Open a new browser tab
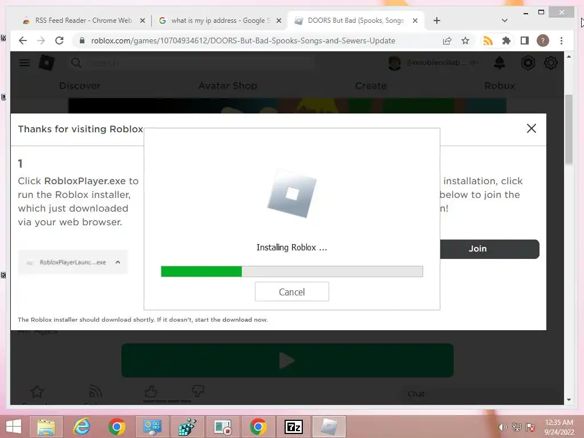Viewport: 584px width, 438px height. tap(437, 21)
